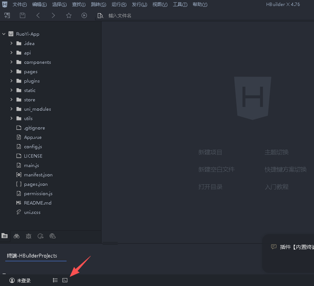The image size is (314, 286).
Task: Click the 输入文件名 file search field
Action: click(120, 16)
